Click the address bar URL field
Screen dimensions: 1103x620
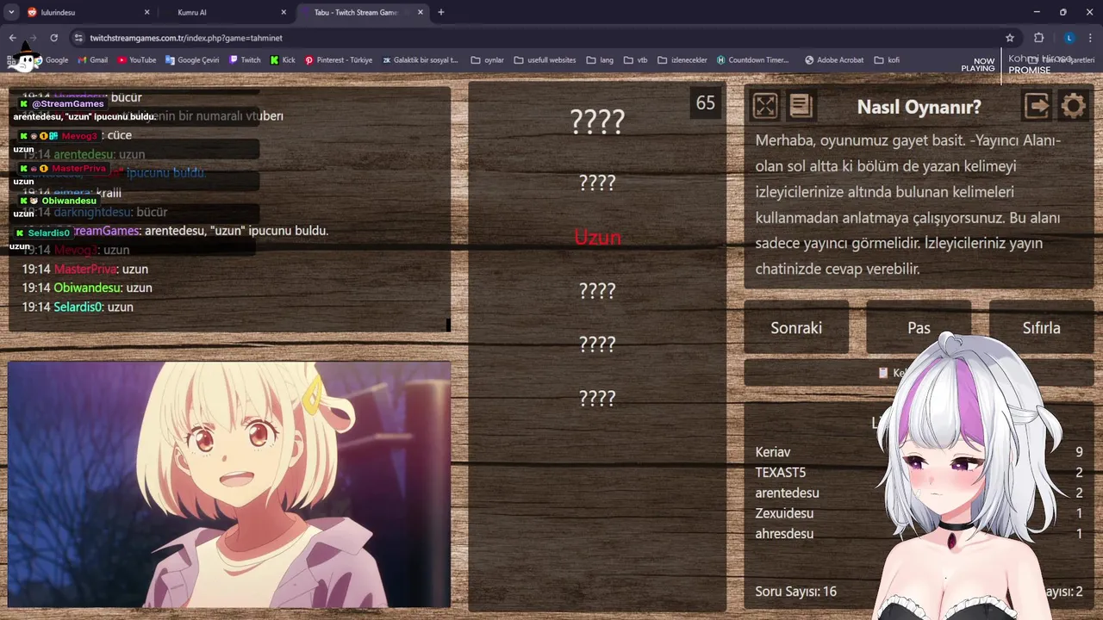tap(543, 38)
